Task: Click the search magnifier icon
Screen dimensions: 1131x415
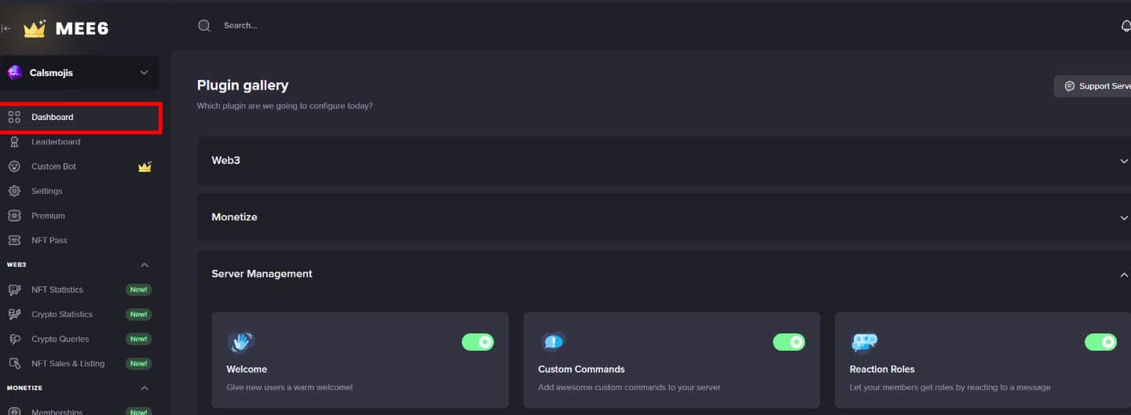Action: click(204, 26)
